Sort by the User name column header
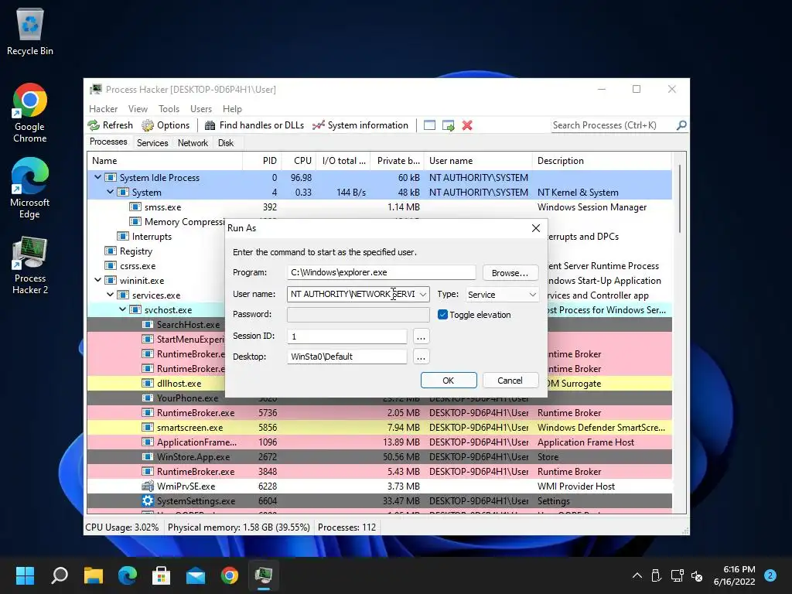The height and width of the screenshot is (594, 792). pyautogui.click(x=478, y=161)
